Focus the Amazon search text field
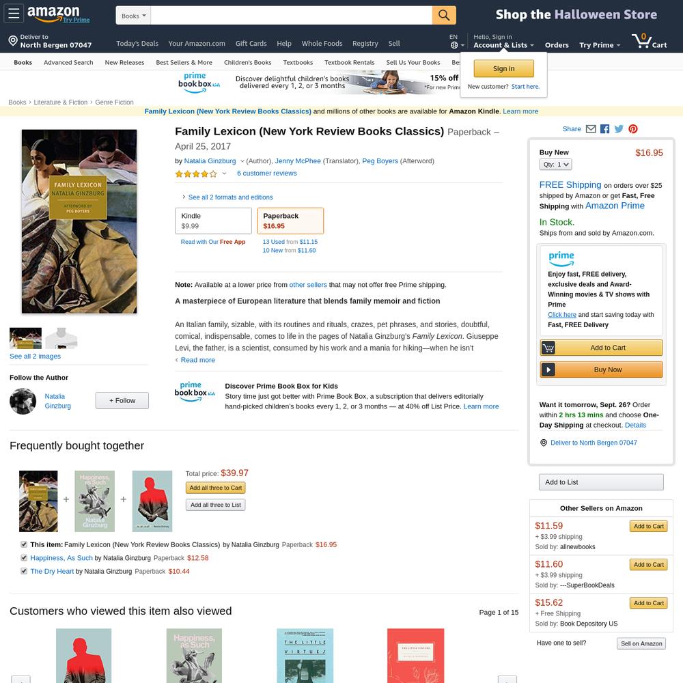This screenshot has width=683, height=683. (292, 16)
